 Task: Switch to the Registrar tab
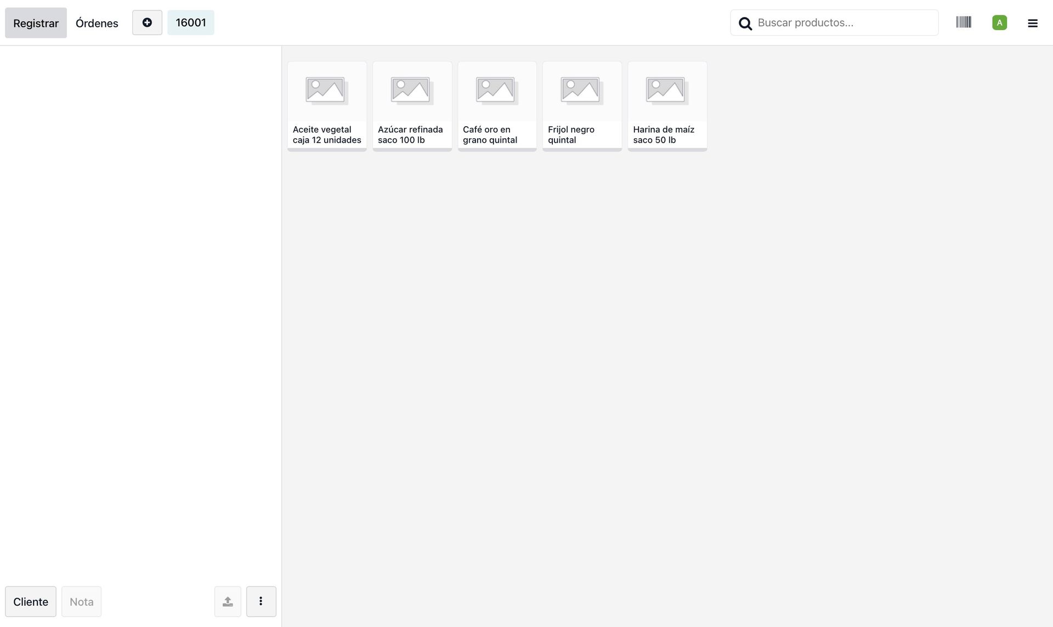click(x=36, y=23)
